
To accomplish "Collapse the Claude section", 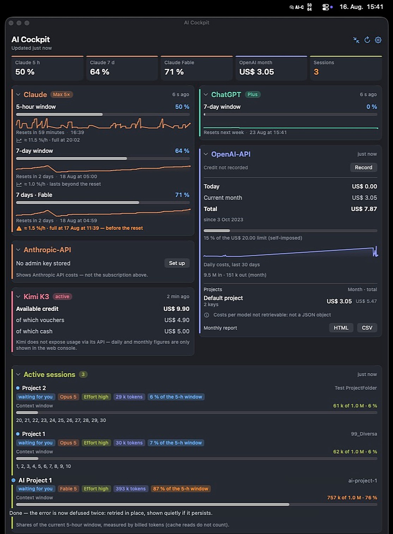I will pos(18,95).
